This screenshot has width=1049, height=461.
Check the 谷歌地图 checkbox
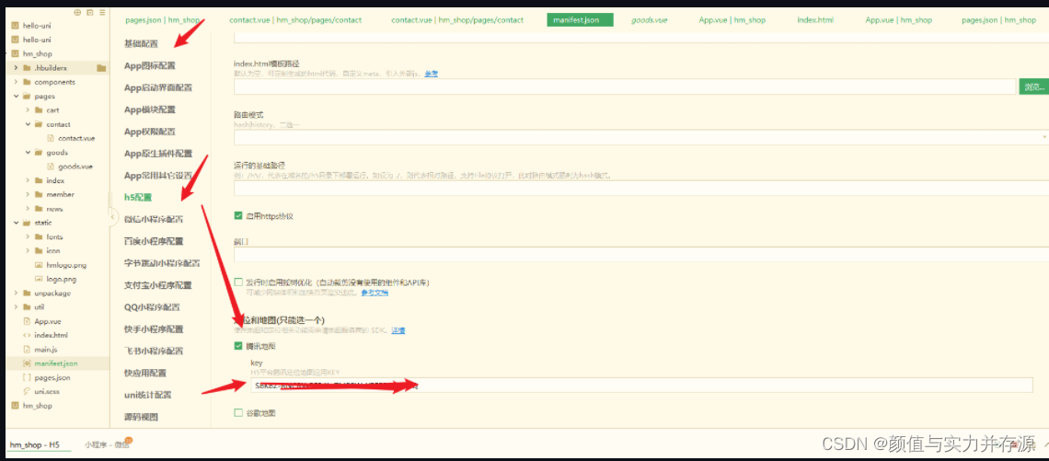[238, 413]
